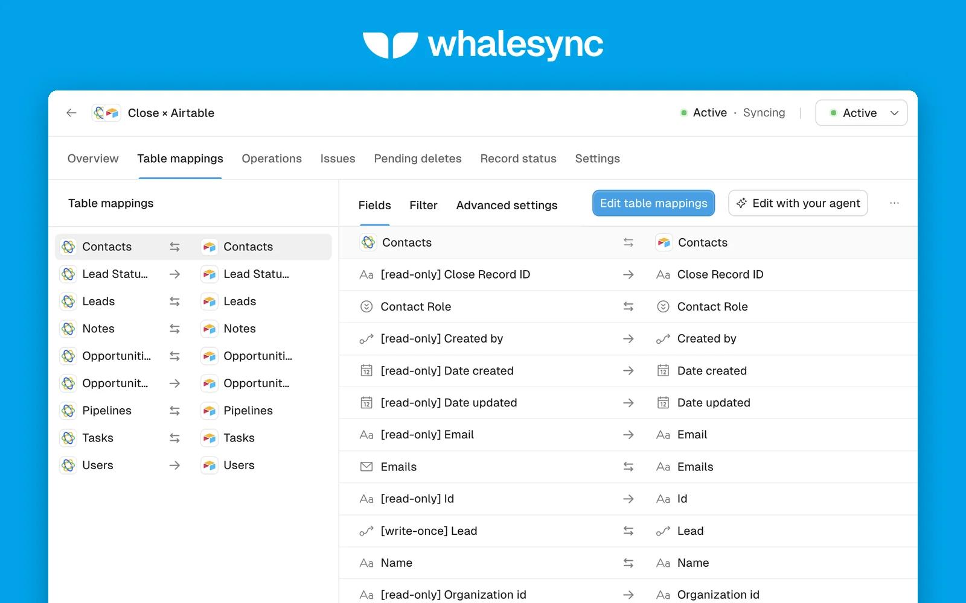Viewport: 966px width, 603px height.
Task: Click the two-way sync icon in Notes row
Action: (x=174, y=329)
